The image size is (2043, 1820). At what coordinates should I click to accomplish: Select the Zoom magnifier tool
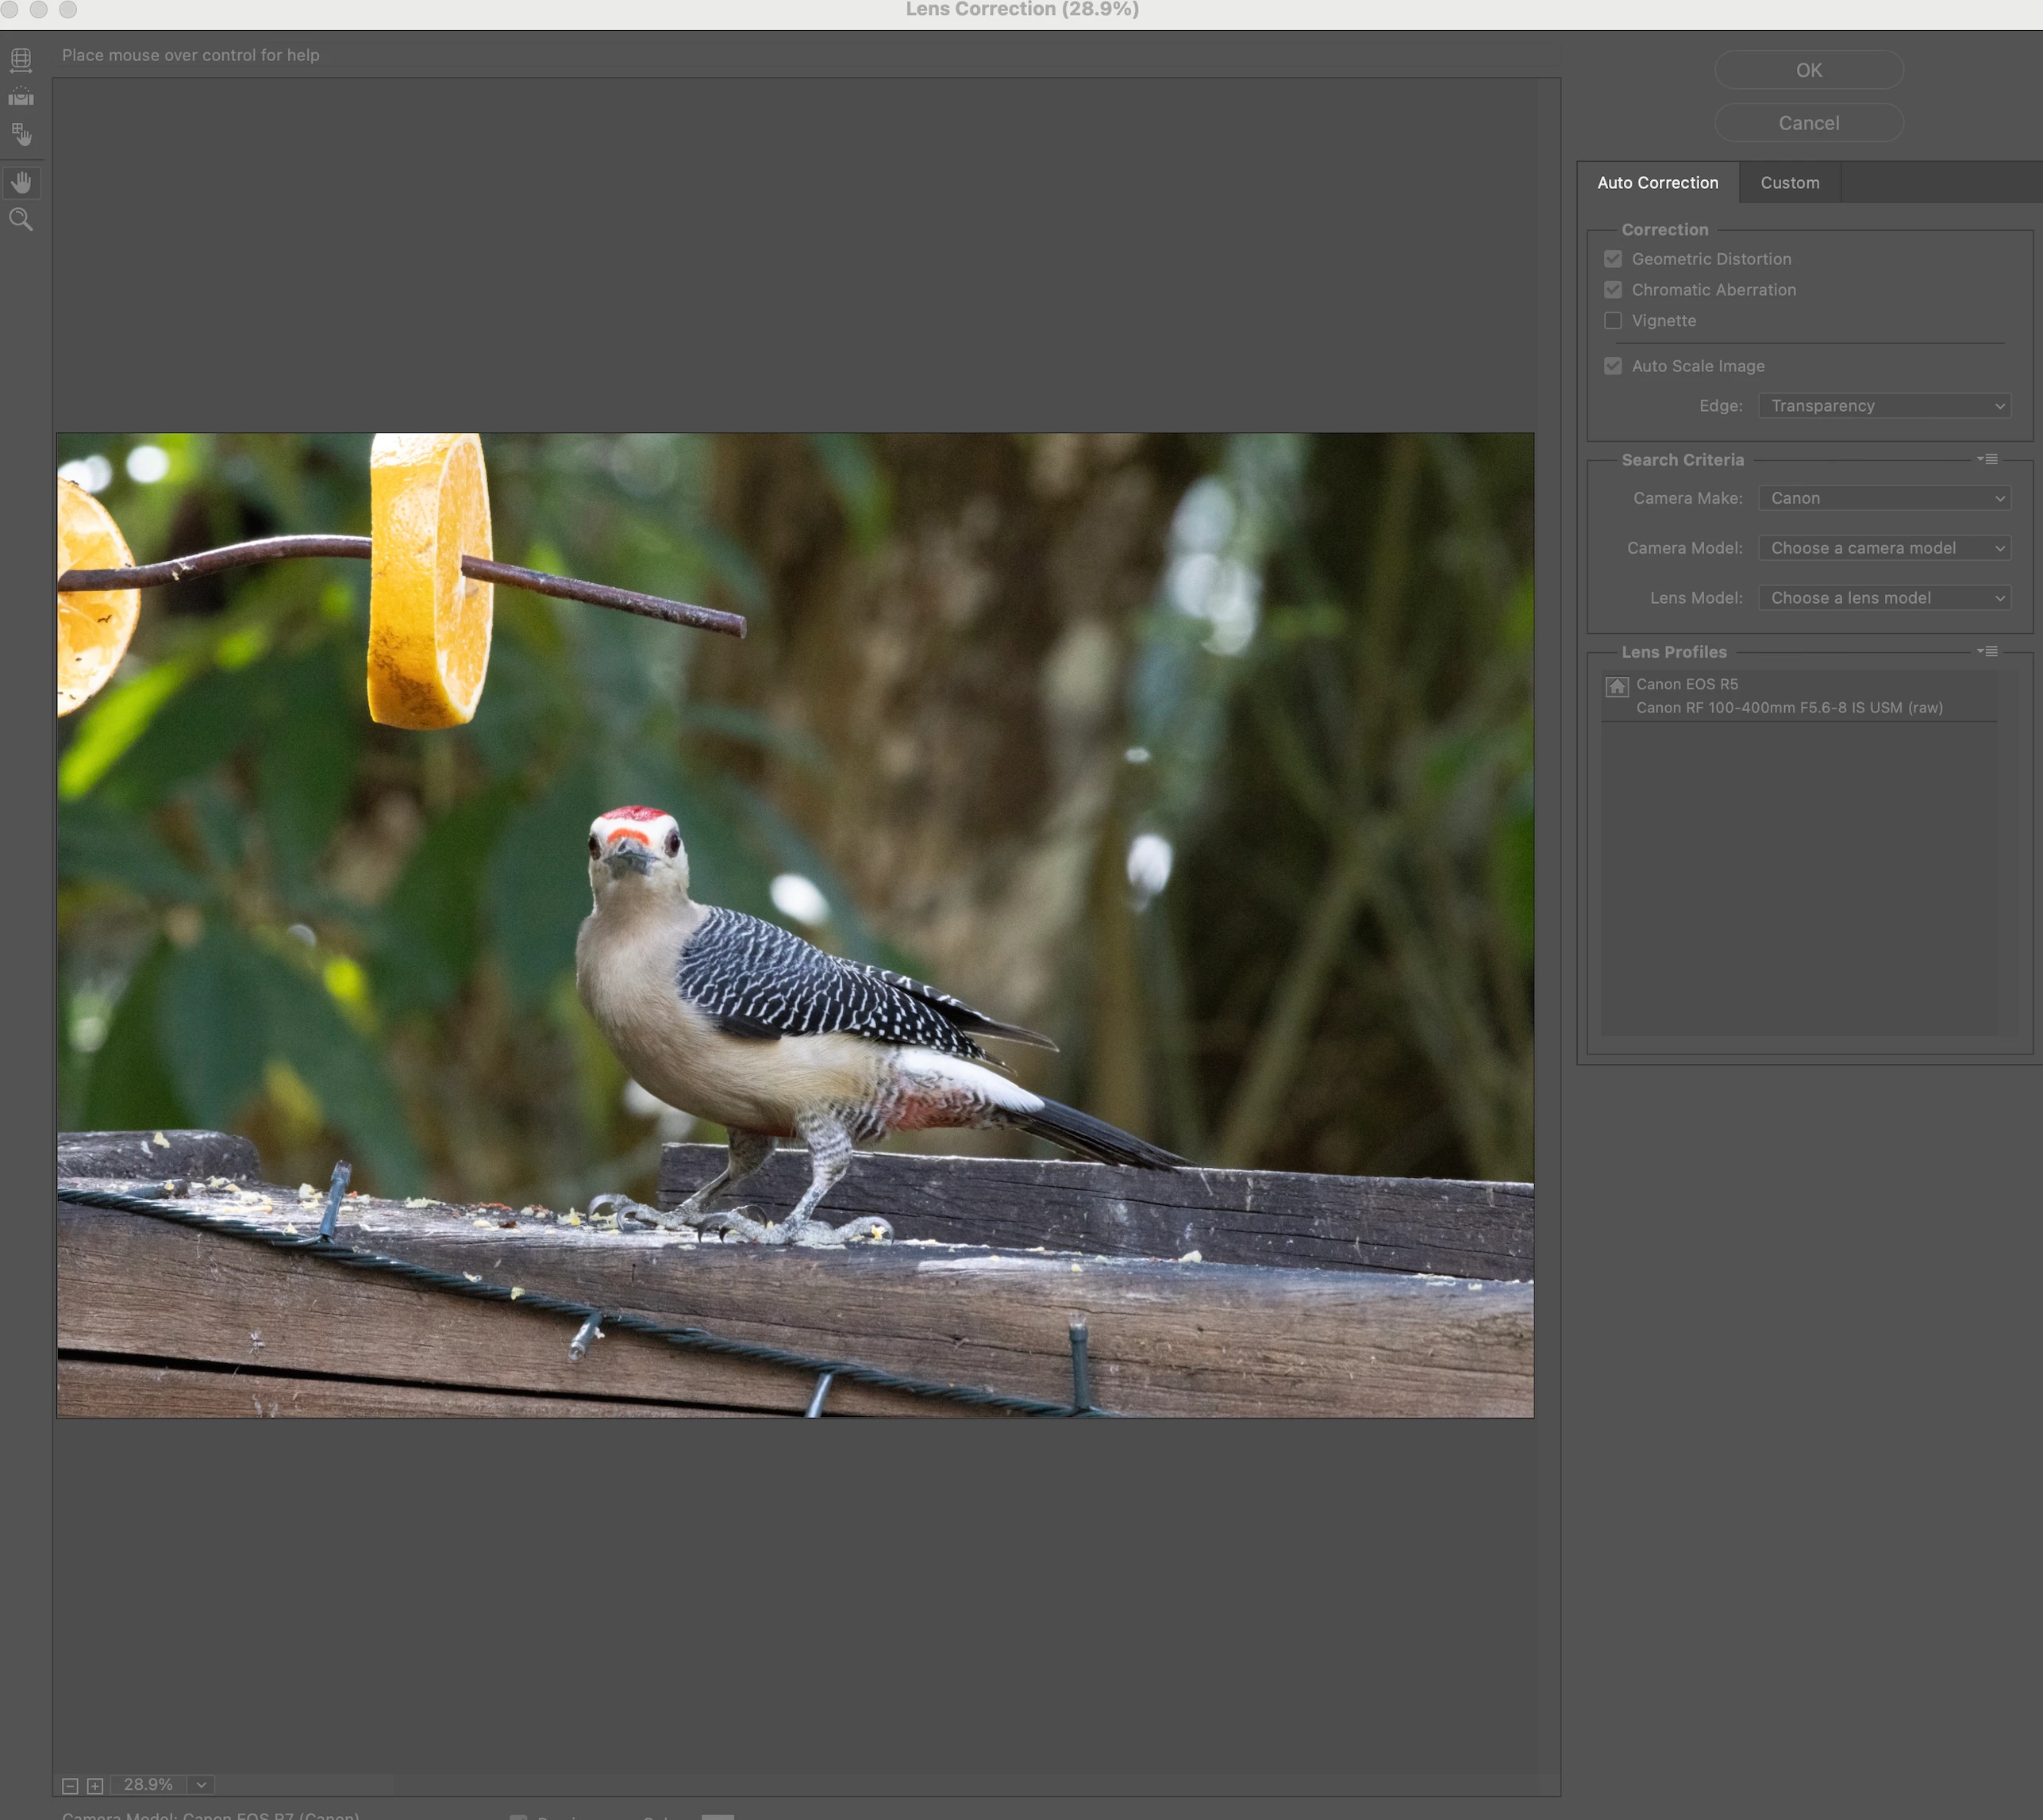[21, 220]
